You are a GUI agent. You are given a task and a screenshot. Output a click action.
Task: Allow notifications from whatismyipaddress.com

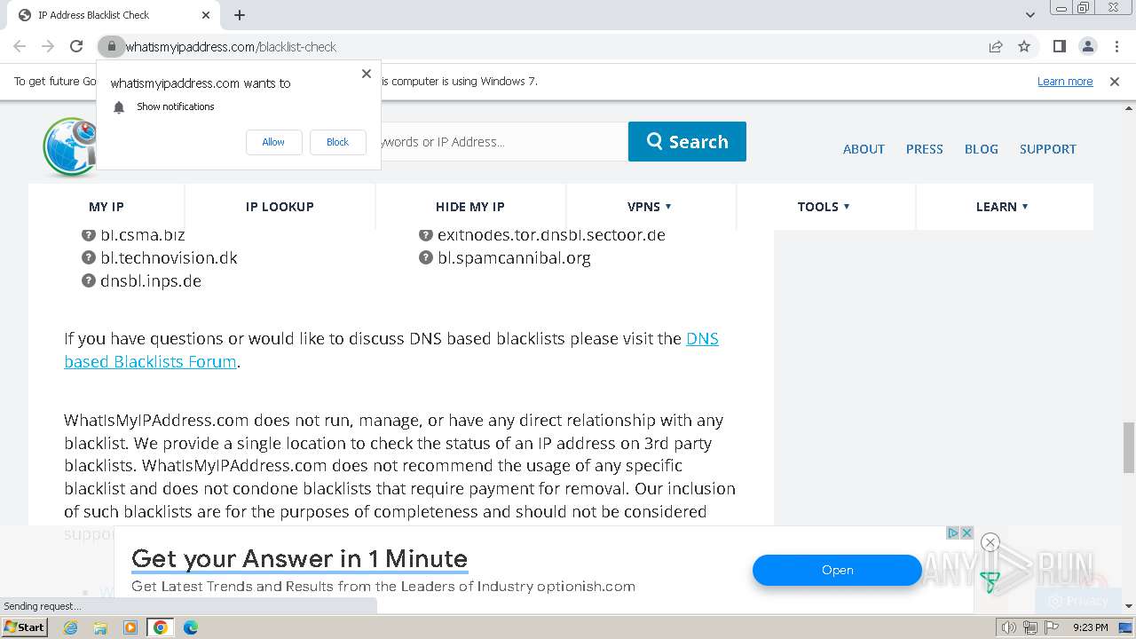(x=273, y=142)
